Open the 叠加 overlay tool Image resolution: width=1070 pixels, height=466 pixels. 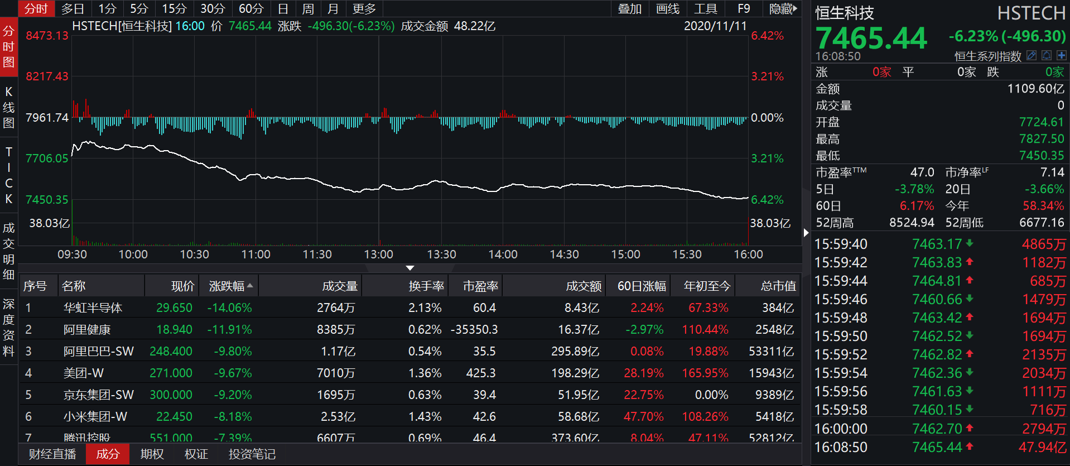[629, 9]
